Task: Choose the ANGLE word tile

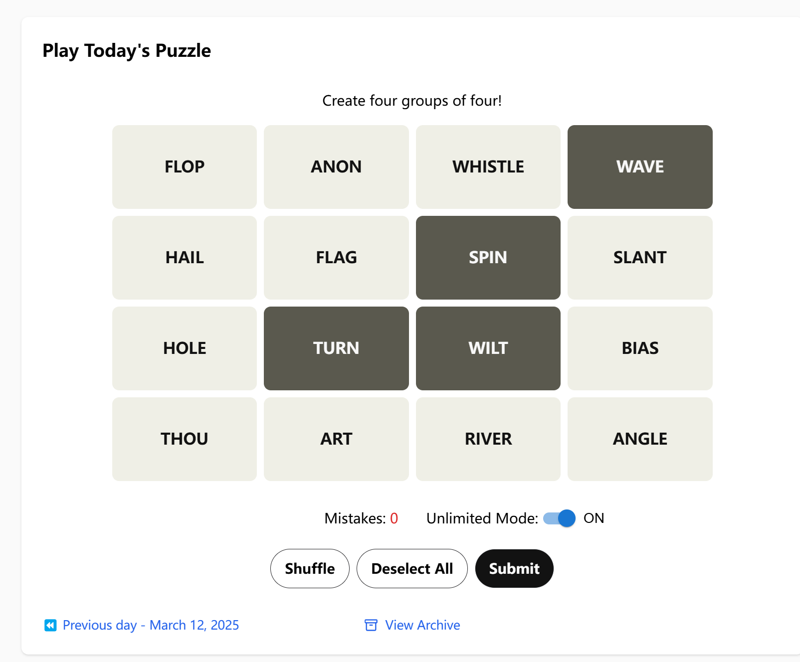Action: (640, 439)
